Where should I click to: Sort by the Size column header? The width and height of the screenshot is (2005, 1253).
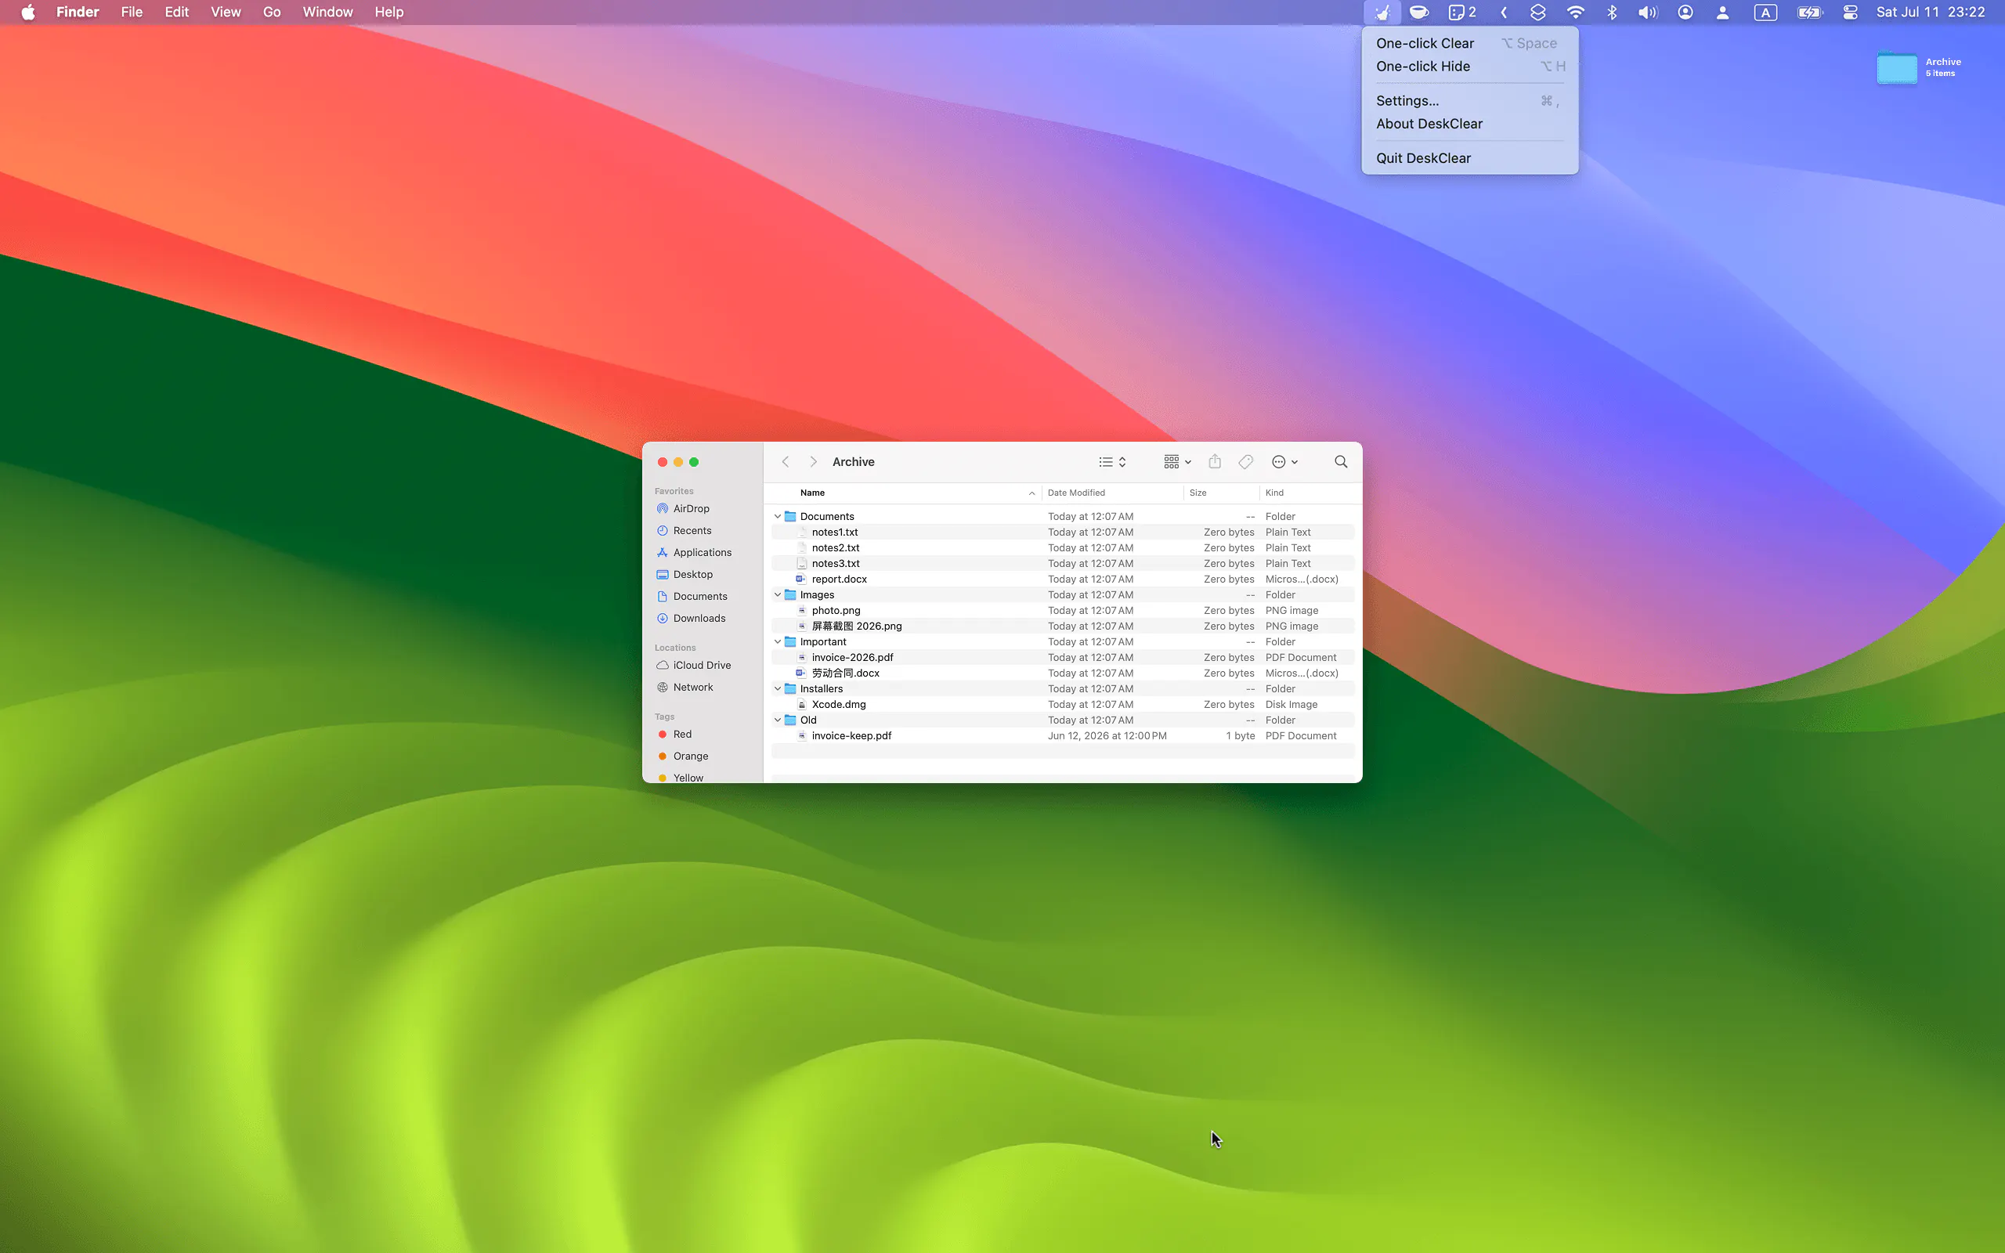(1221, 493)
